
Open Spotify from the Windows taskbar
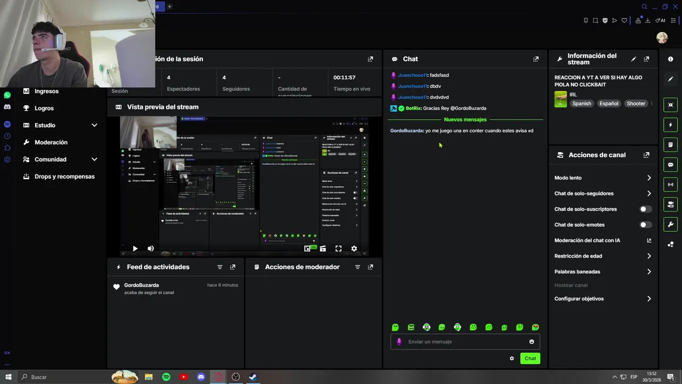(166, 377)
